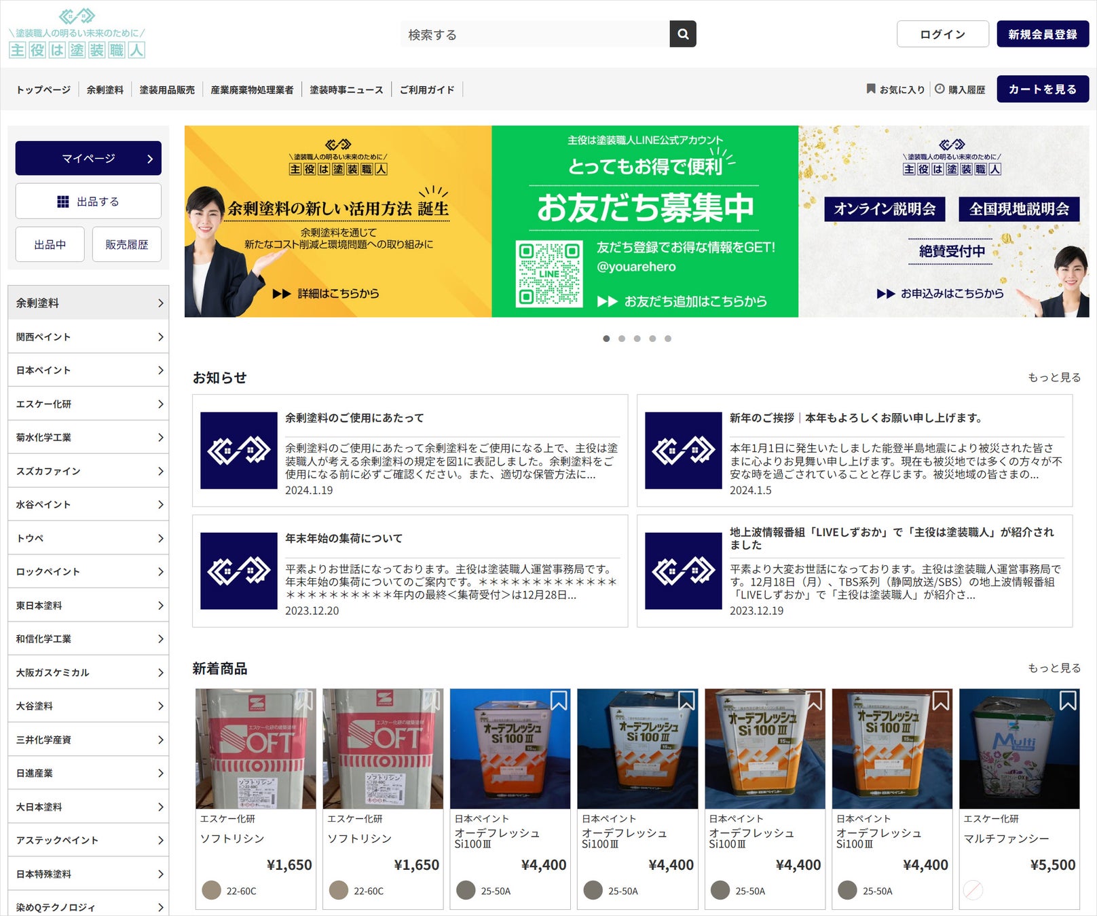Click the empty color swatch on マルチファンシー
This screenshot has width=1097, height=916.
pyautogui.click(x=973, y=890)
